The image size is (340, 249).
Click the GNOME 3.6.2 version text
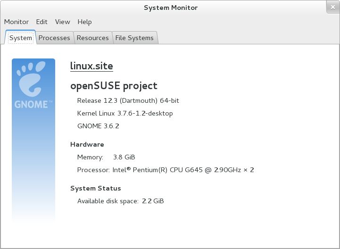(98, 126)
